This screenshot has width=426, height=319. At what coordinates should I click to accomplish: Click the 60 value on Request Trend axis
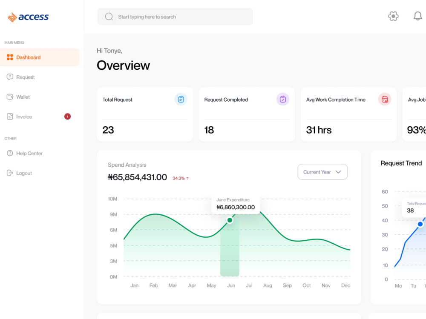tap(385, 191)
